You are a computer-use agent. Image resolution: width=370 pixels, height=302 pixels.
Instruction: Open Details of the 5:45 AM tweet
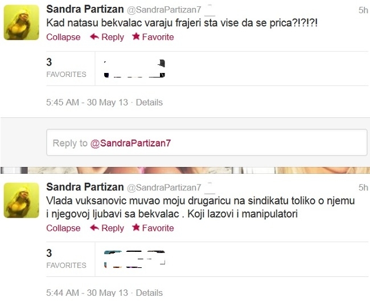[x=149, y=103]
